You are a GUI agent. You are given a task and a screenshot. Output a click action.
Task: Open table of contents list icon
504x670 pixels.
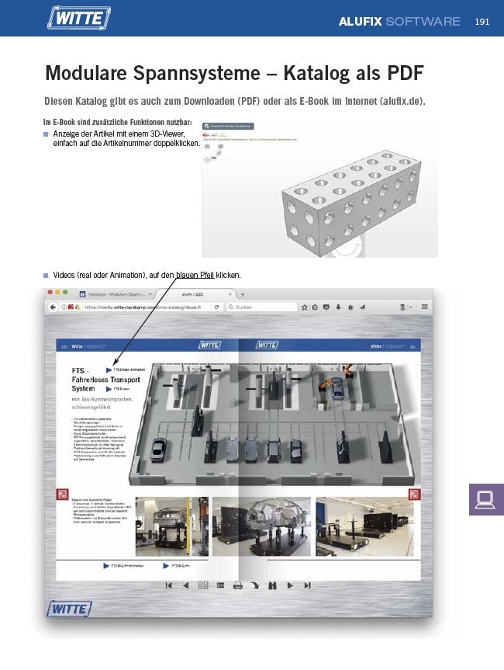pyautogui.click(x=220, y=585)
